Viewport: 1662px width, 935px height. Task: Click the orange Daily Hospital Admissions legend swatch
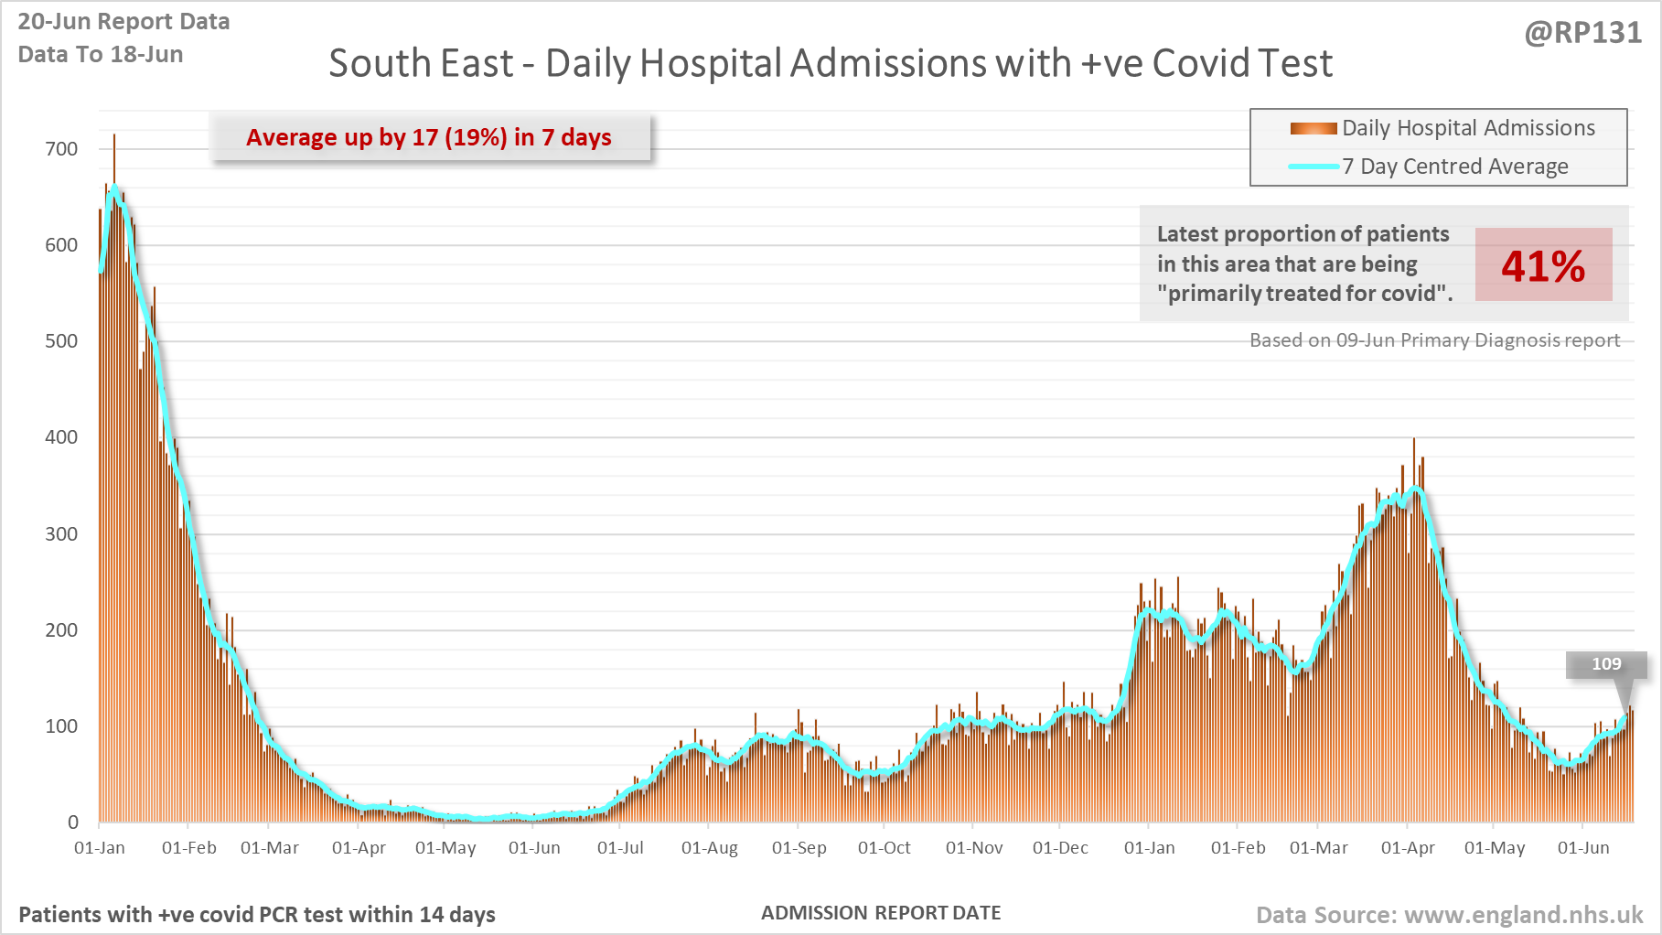pos(1313,129)
